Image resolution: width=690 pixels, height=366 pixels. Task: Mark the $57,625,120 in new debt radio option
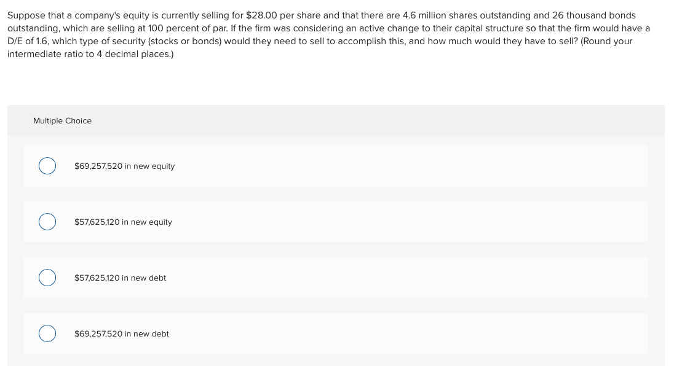[47, 278]
